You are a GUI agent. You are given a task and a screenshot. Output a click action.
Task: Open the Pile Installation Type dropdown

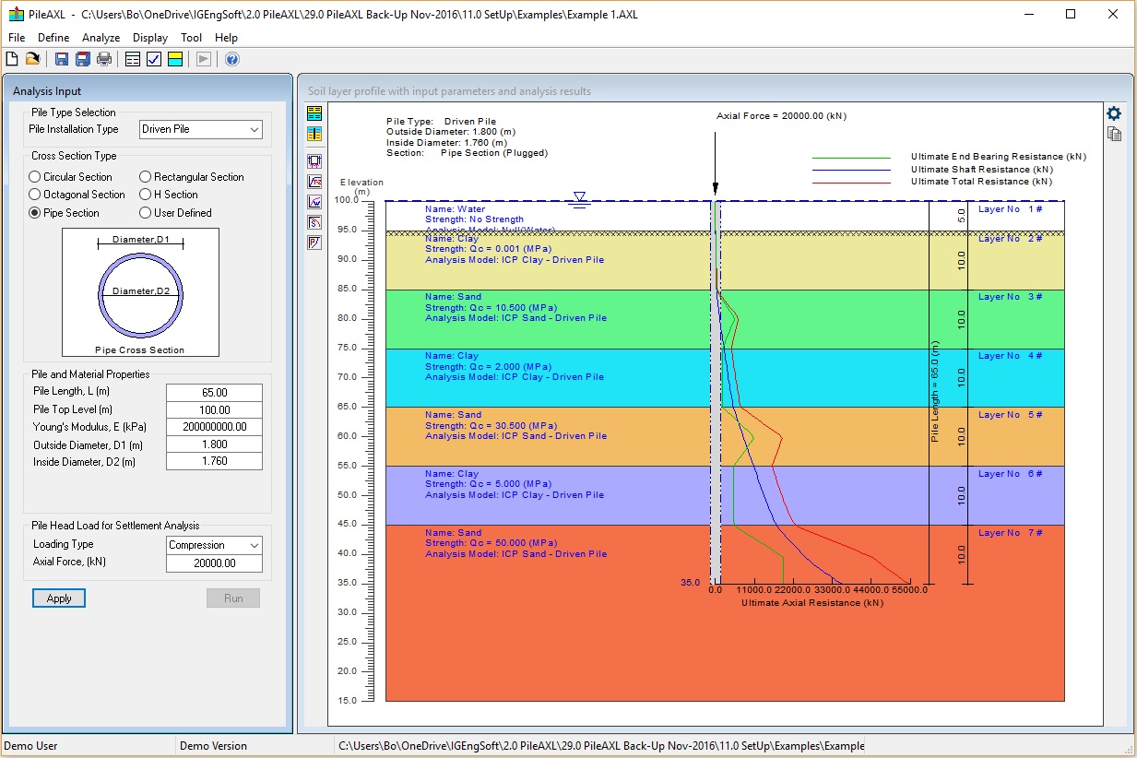(x=201, y=130)
